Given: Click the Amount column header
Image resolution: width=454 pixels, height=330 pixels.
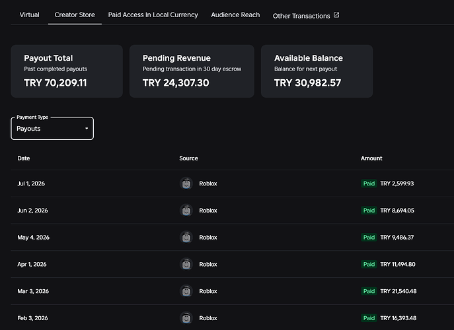Looking at the screenshot, I should click(371, 158).
